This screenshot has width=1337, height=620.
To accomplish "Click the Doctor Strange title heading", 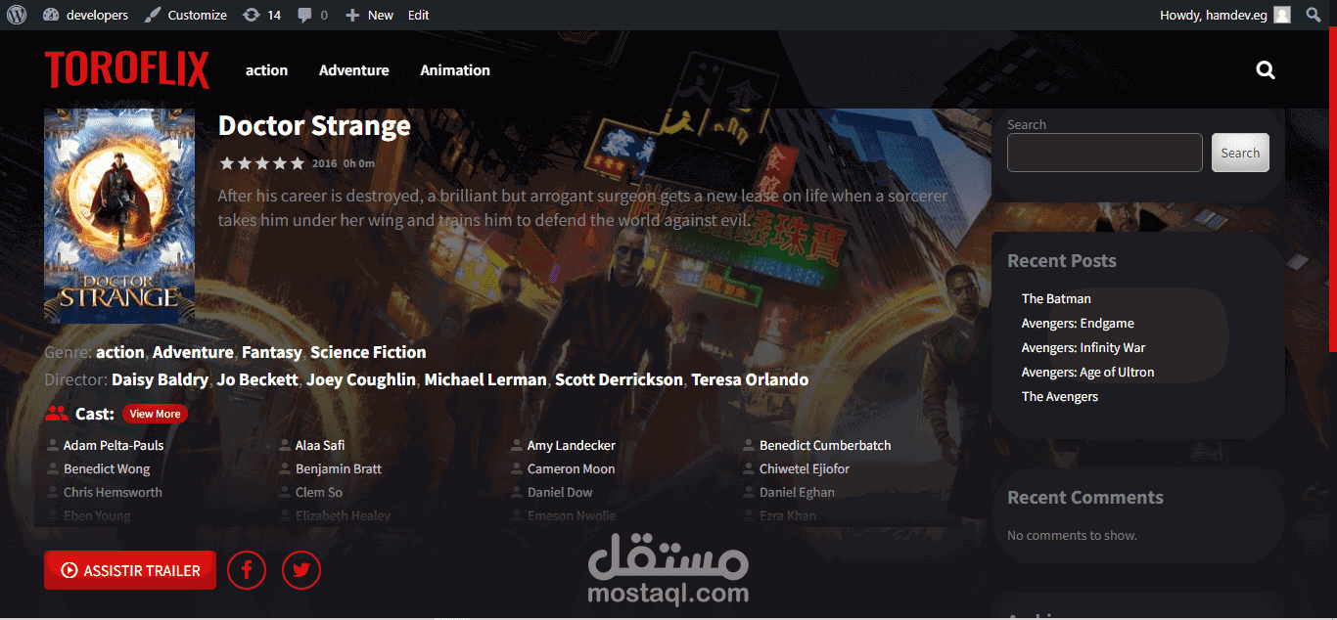I will click(314, 126).
